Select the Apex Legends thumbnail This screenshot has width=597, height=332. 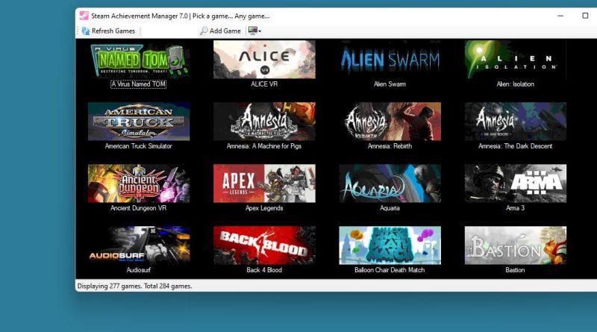[264, 184]
